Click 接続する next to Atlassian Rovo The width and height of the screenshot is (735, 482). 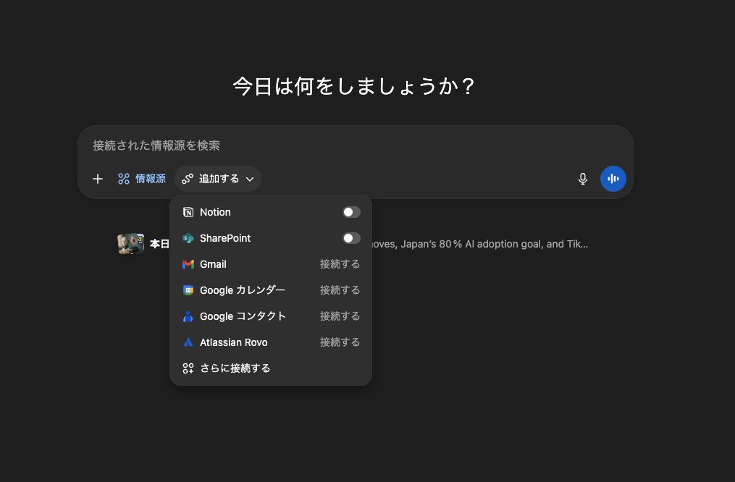(340, 342)
